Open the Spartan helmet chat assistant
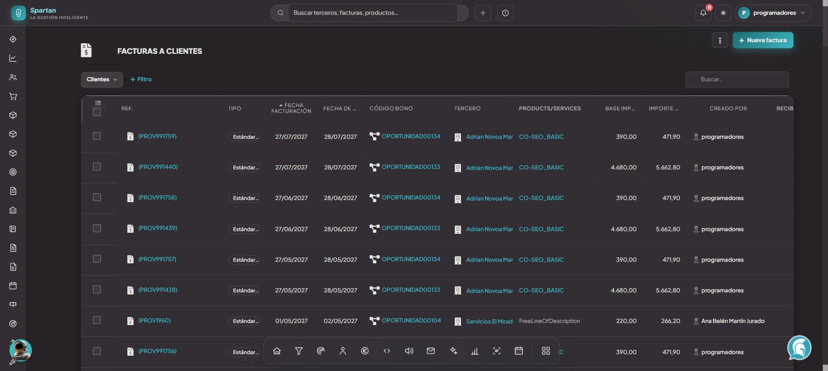The image size is (828, 371). (x=799, y=348)
